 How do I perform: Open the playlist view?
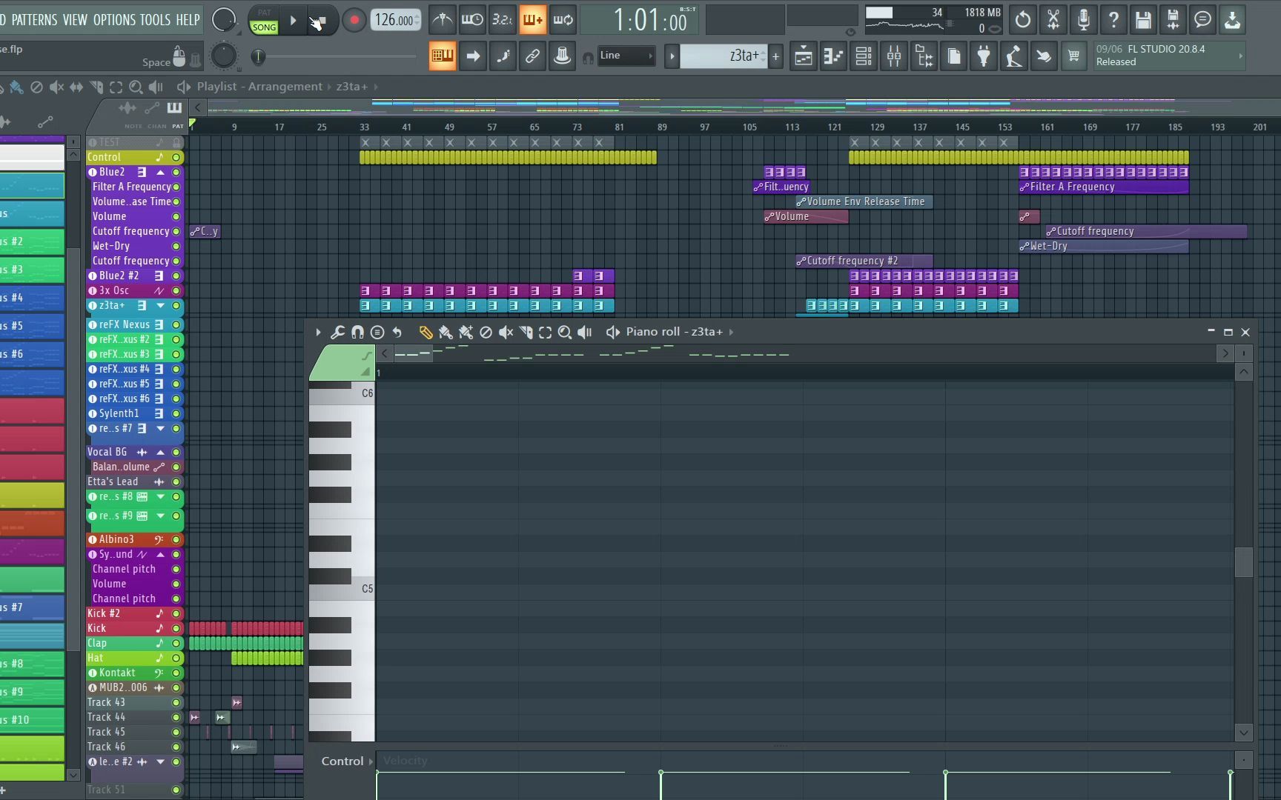[x=804, y=56]
